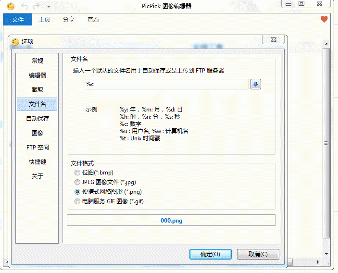The height and width of the screenshot is (273, 338).
Task: Click the red heart icon
Action: pos(324,19)
